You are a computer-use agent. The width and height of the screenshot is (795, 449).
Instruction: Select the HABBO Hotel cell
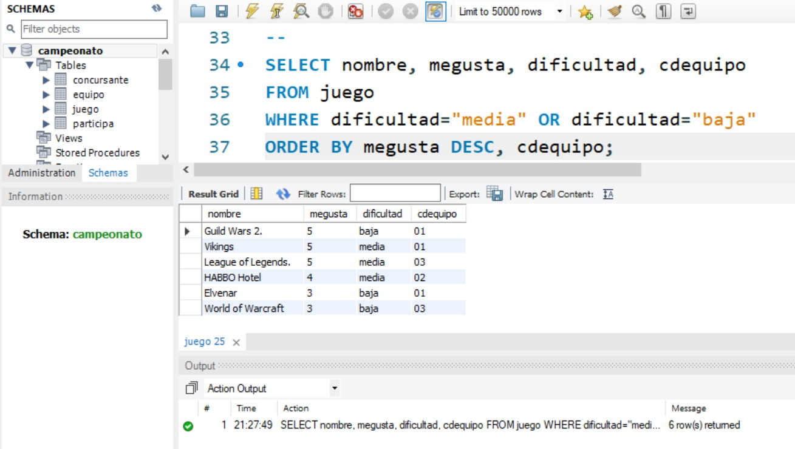[253, 277]
